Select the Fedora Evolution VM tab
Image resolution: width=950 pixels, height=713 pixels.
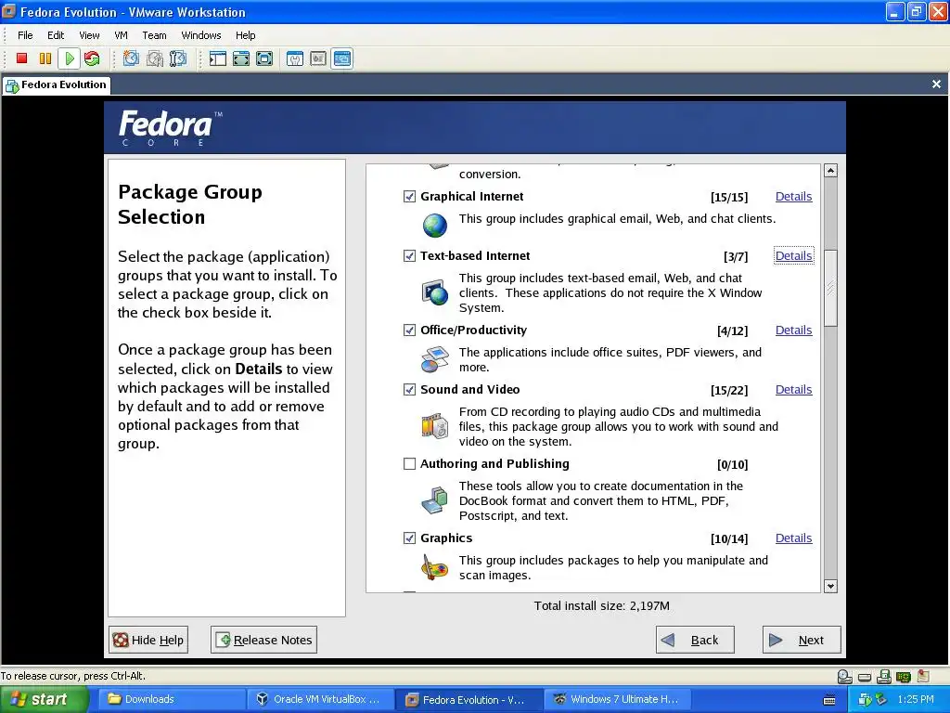coord(57,84)
